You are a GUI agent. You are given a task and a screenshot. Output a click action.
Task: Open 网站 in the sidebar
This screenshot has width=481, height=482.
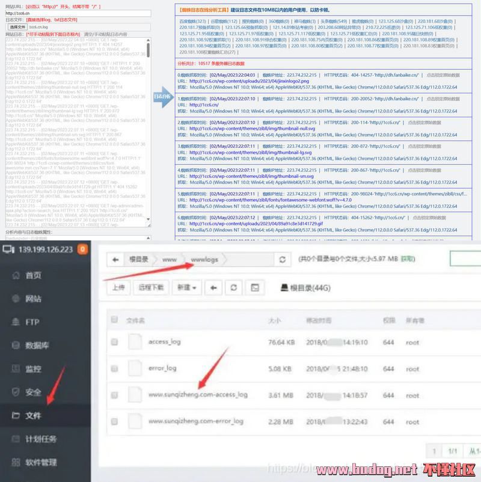(33, 299)
